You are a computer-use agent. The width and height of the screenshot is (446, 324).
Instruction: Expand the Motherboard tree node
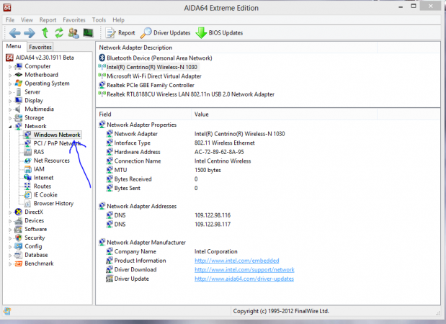click(x=10, y=76)
